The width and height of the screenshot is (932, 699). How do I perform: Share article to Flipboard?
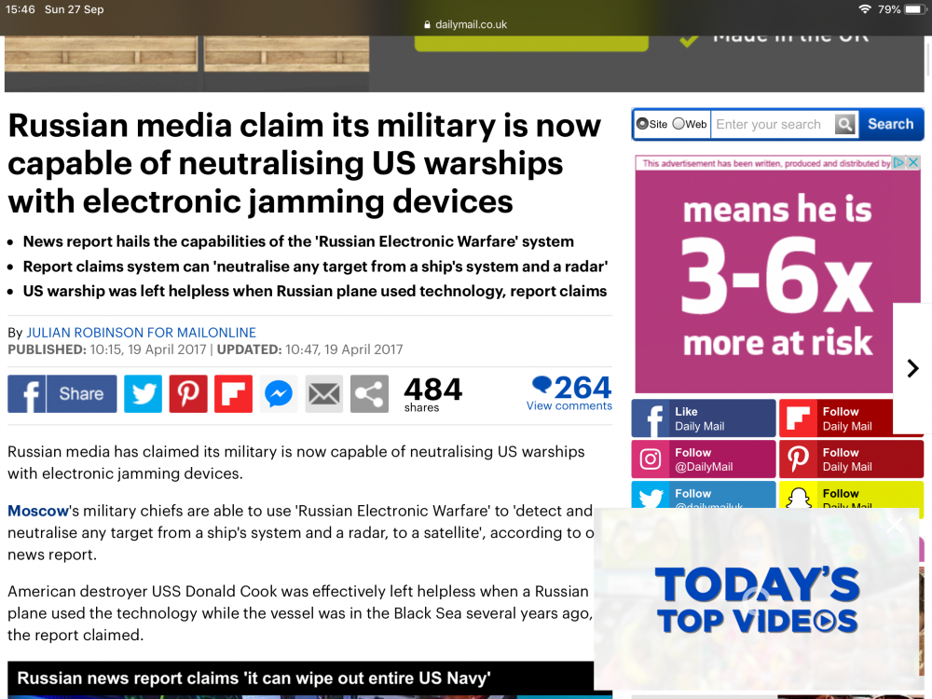pyautogui.click(x=234, y=393)
